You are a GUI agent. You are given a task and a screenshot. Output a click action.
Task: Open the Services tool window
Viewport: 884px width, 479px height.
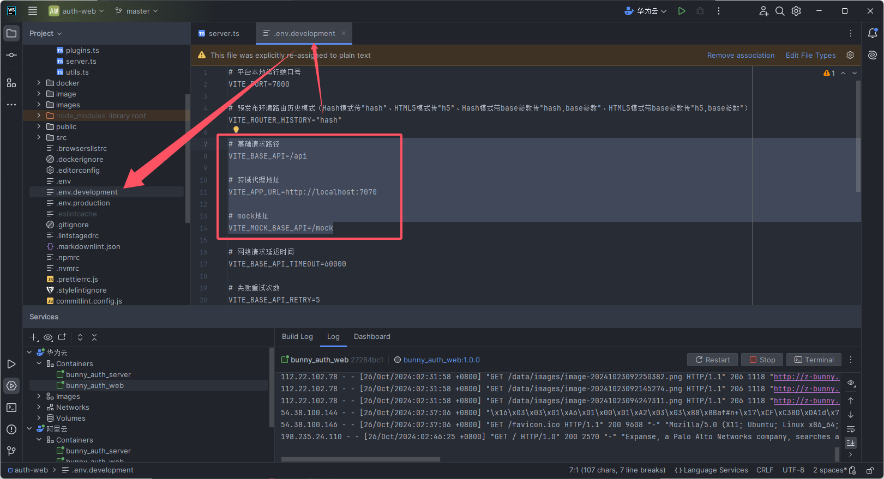click(x=11, y=386)
